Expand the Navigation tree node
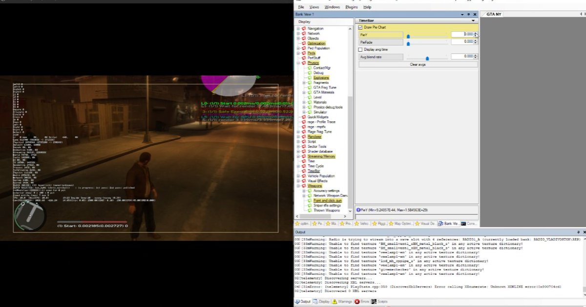This screenshot has width=586, height=307. coord(298,29)
